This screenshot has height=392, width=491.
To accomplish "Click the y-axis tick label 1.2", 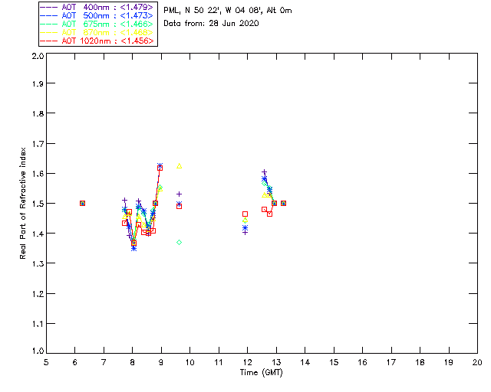I will click(x=38, y=294).
